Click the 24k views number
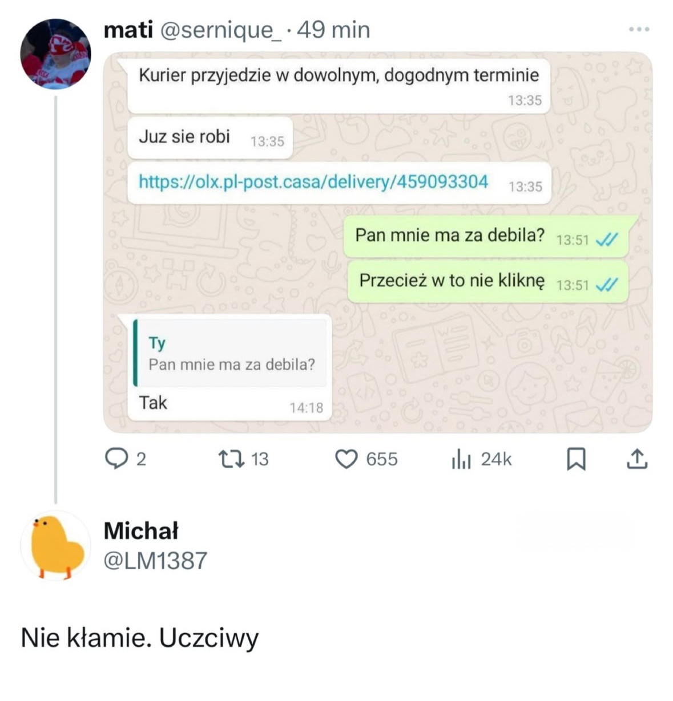 coord(496,459)
